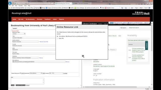Open Reports in navigation bar
The height and width of the screenshot is (90, 161).
[61, 19]
